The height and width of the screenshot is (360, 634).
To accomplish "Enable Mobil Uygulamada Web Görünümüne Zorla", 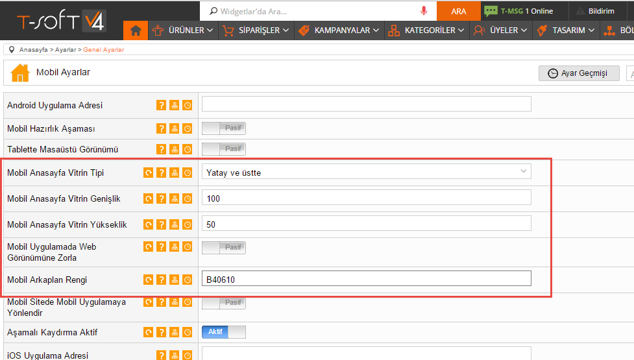I will pyautogui.click(x=224, y=248).
